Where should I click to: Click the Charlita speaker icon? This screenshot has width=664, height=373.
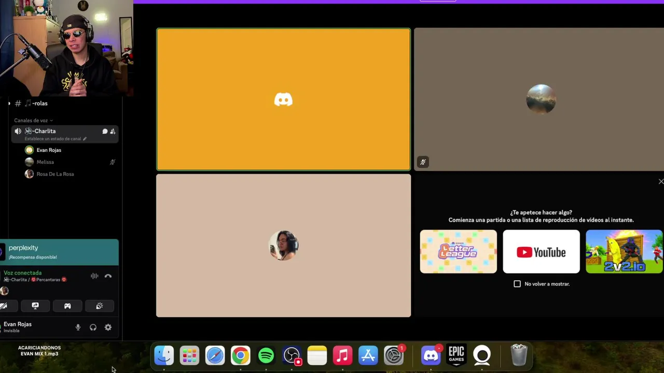[18, 131]
